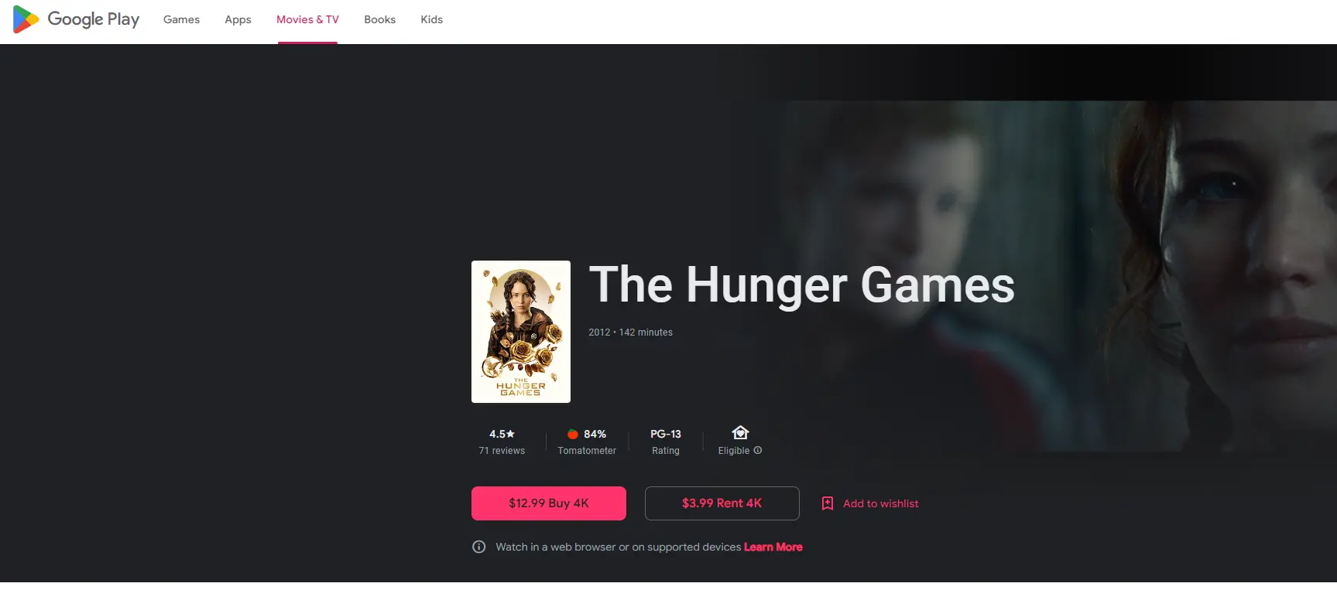The image size is (1337, 614).
Task: Switch to the Kids tab
Action: [x=431, y=19]
